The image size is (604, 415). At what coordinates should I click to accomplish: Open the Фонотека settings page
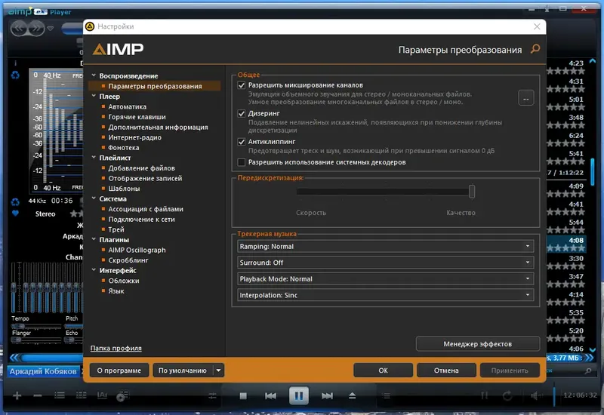(123, 147)
